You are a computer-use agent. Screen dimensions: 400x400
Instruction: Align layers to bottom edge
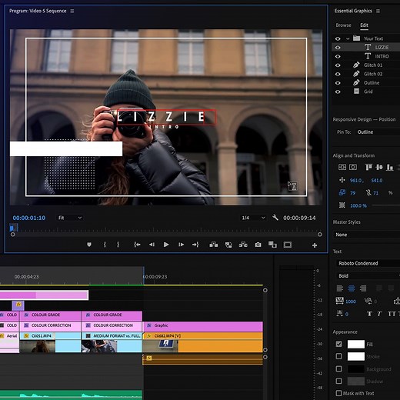click(x=390, y=167)
